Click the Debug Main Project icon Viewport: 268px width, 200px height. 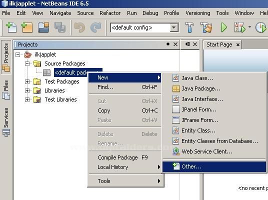[240, 27]
